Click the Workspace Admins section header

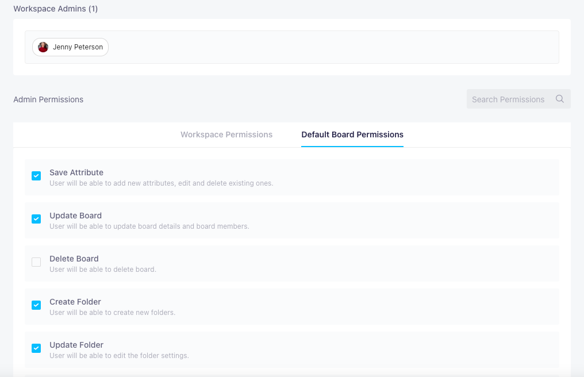pyautogui.click(x=55, y=9)
